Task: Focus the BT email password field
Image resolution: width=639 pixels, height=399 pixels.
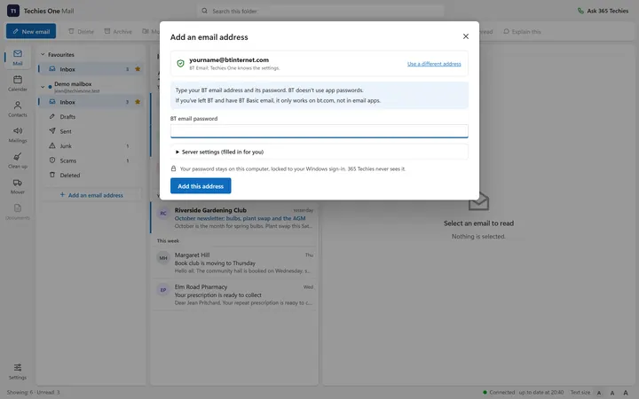Action: point(319,131)
